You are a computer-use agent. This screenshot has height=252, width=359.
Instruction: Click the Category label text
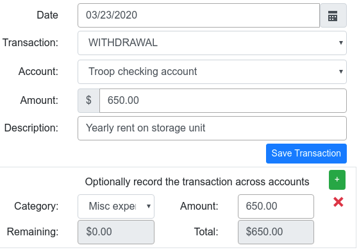37,206
